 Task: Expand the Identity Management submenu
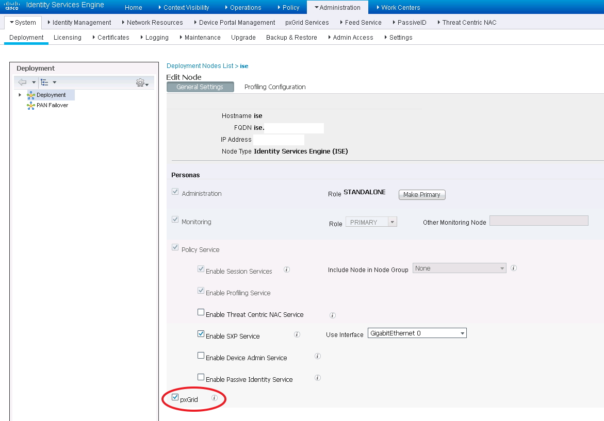click(x=79, y=22)
